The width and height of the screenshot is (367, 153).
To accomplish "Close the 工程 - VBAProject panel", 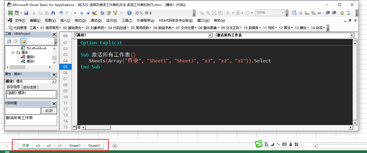I will pos(54,34).
